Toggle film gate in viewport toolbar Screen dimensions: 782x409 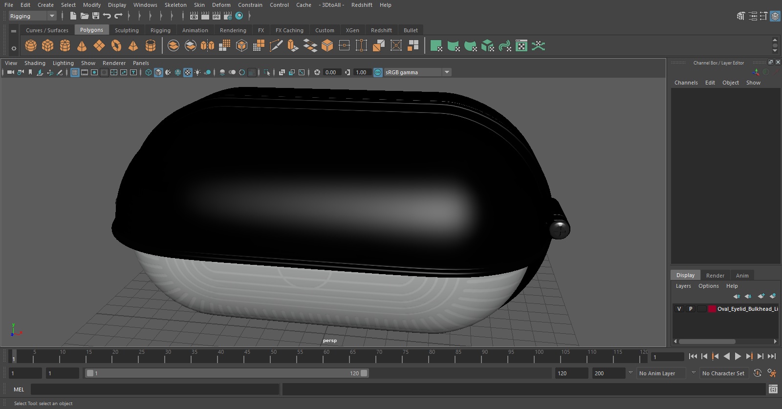[x=85, y=72]
